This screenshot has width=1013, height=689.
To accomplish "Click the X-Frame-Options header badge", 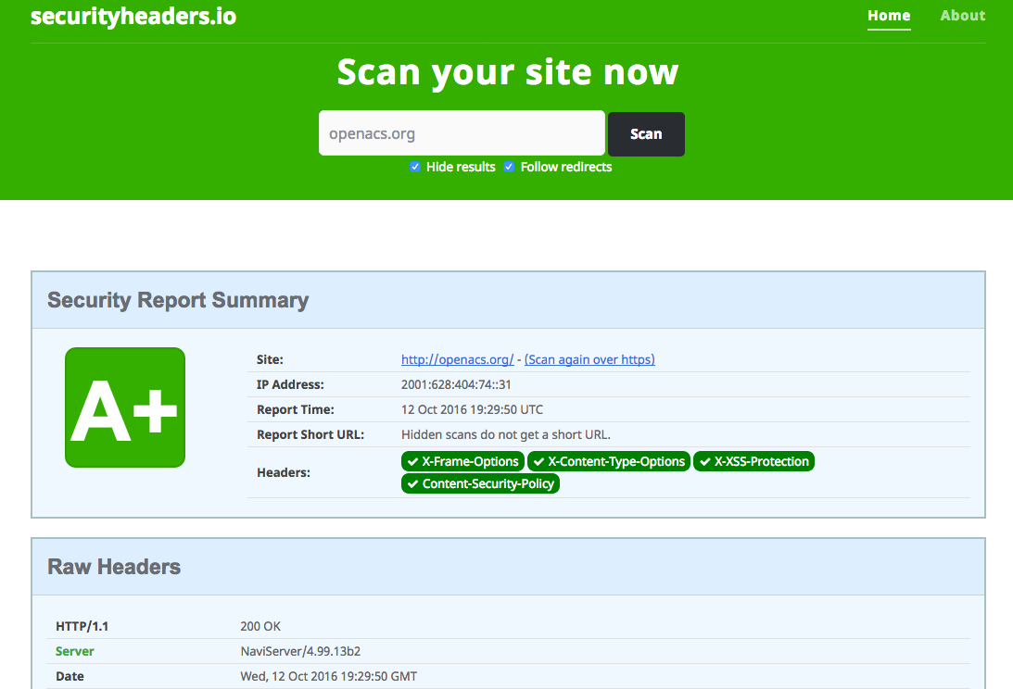I will [x=462, y=461].
